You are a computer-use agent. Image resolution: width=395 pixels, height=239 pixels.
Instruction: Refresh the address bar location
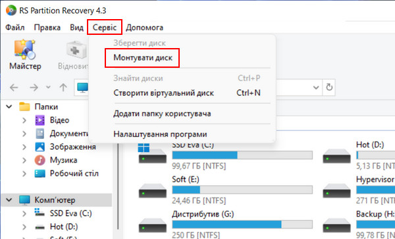point(329,88)
